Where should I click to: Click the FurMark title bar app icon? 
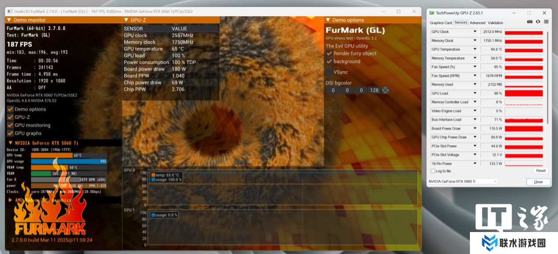pos(10,11)
